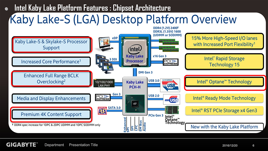Viewport: 268px width, 151px height.
Task: Click the upper DDR memory module image
Action: tap(169, 41)
